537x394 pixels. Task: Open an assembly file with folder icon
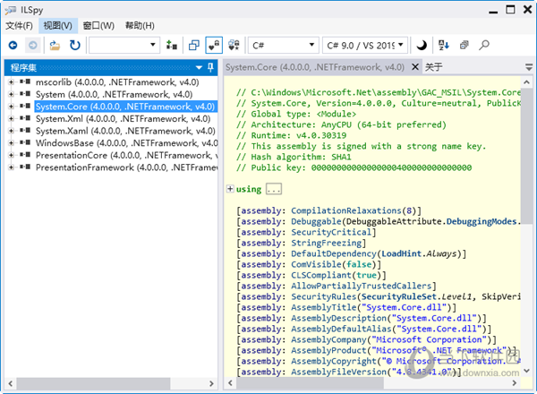pyautogui.click(x=55, y=46)
